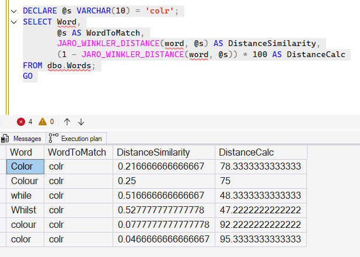The height and width of the screenshot is (257, 360).
Task: Click the 0.0777777777777778 similarity value
Action: 163,225
